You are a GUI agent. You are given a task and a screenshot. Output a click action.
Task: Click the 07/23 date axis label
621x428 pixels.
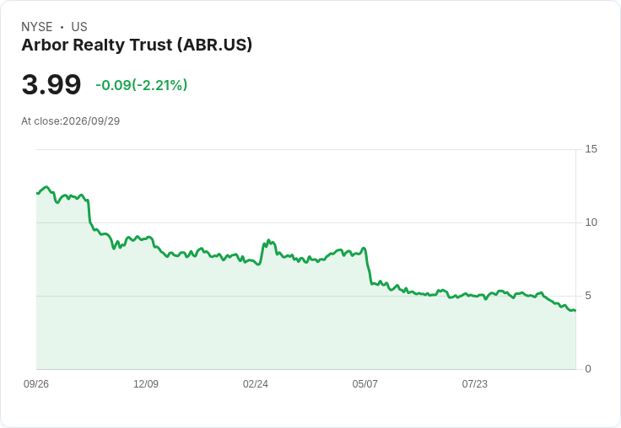click(474, 383)
